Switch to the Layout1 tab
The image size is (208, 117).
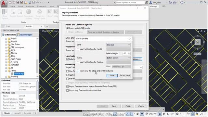point(17,113)
